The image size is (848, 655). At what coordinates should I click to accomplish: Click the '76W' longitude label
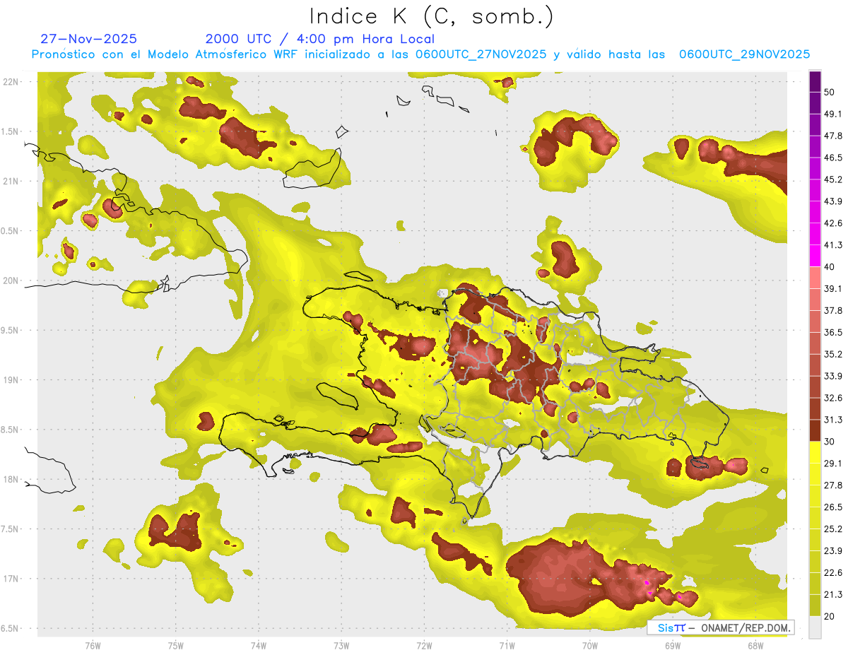click(x=93, y=644)
